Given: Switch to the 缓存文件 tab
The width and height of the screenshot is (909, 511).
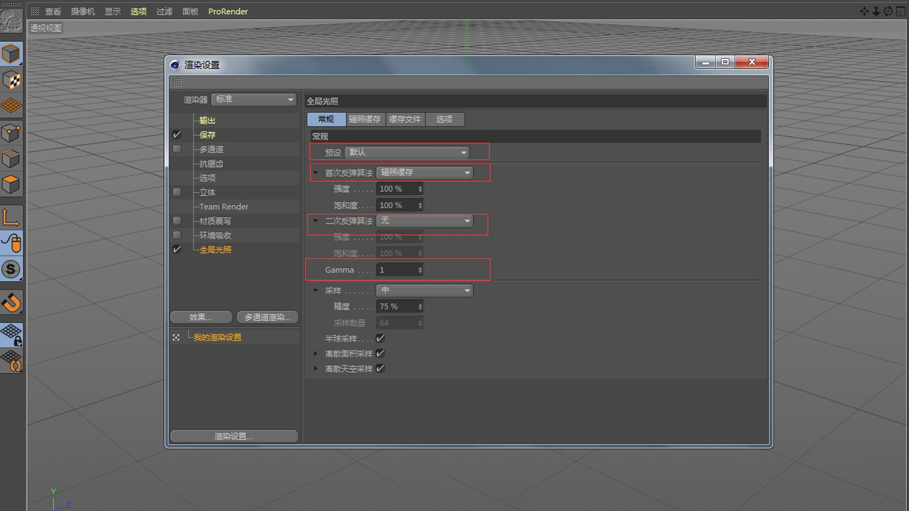Looking at the screenshot, I should click(405, 119).
